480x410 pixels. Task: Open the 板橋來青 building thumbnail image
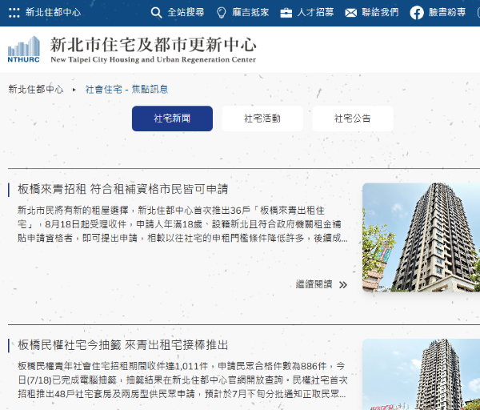(421, 237)
